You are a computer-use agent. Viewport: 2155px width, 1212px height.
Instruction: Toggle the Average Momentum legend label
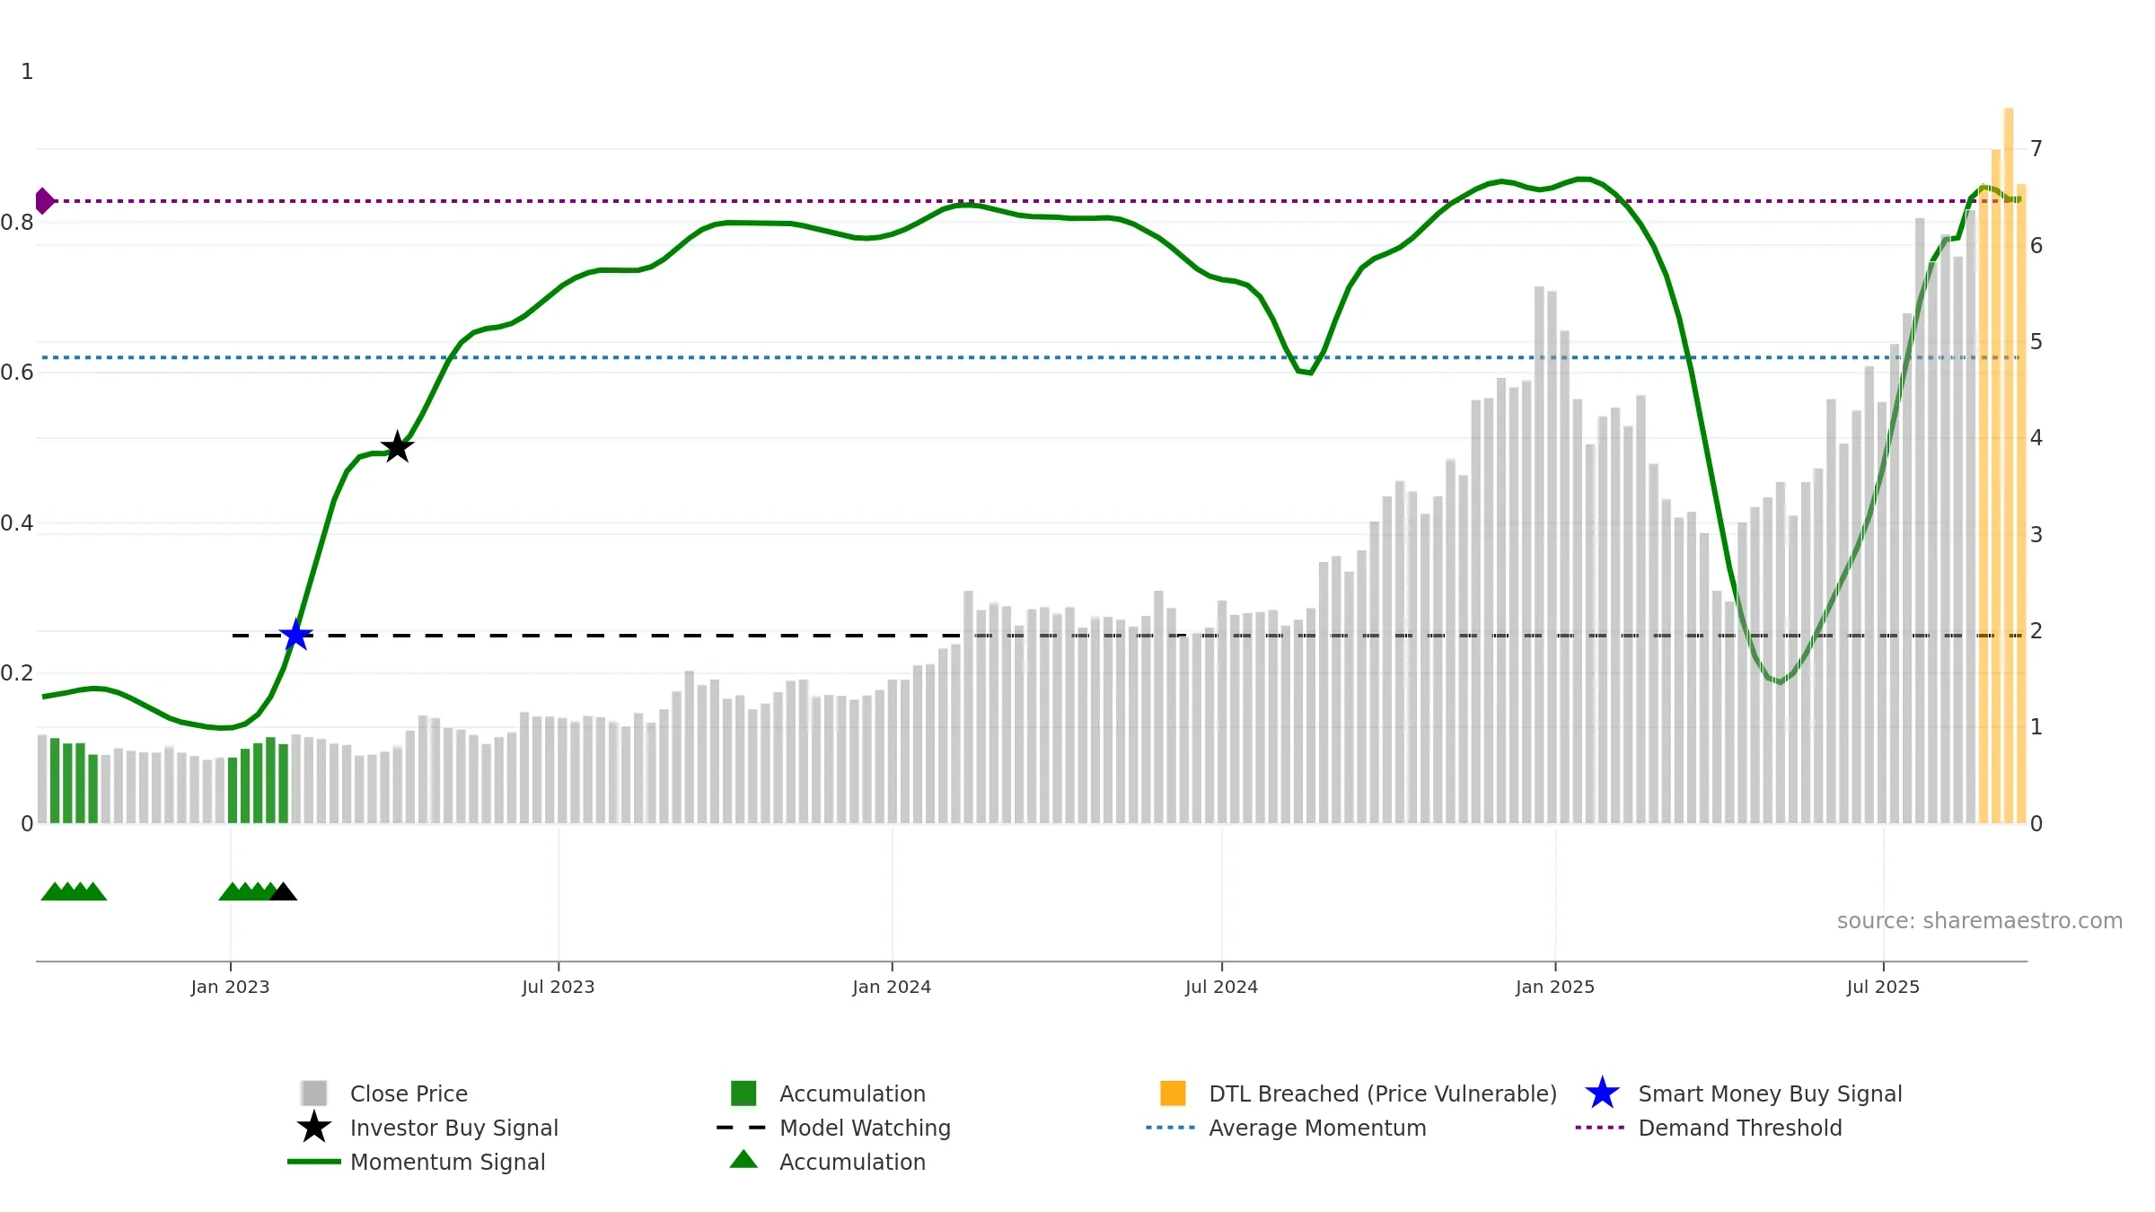(1317, 1128)
